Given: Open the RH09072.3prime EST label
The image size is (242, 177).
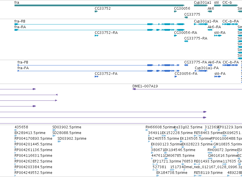Looking at the screenshot, I should pos(222,150).
